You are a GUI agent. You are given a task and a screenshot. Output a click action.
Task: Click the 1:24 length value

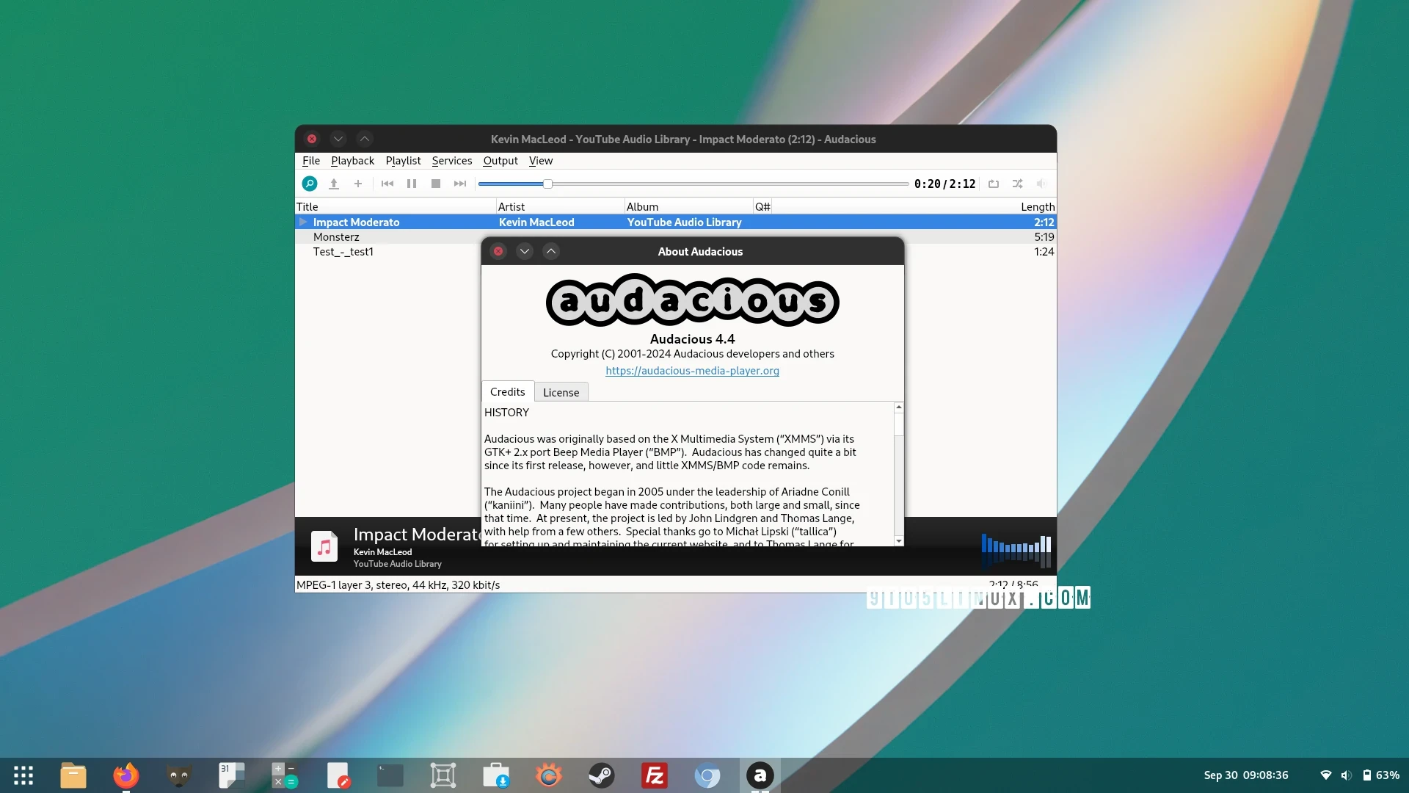(1044, 252)
